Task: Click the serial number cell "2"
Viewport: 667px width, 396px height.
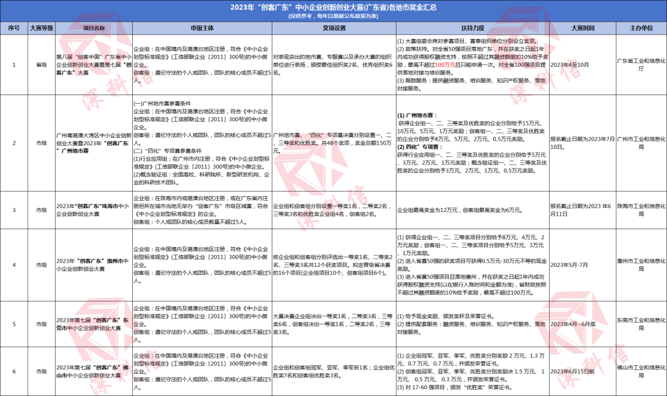Action: pos(14,143)
